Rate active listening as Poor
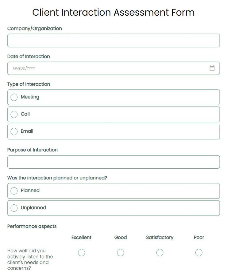The width and height of the screenshot is (227, 277). [198, 252]
